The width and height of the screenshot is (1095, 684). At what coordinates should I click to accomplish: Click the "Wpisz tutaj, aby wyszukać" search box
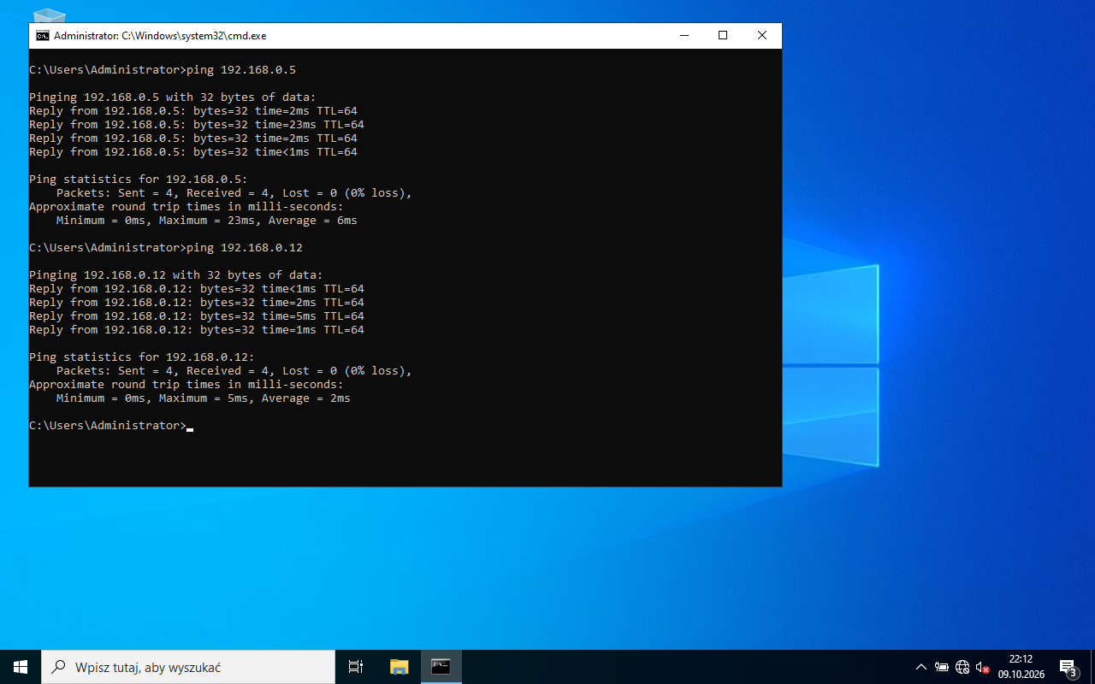coord(188,667)
